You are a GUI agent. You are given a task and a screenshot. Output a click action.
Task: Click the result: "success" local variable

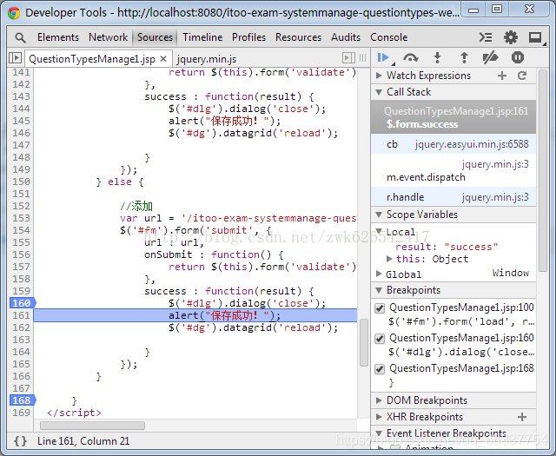click(x=447, y=247)
